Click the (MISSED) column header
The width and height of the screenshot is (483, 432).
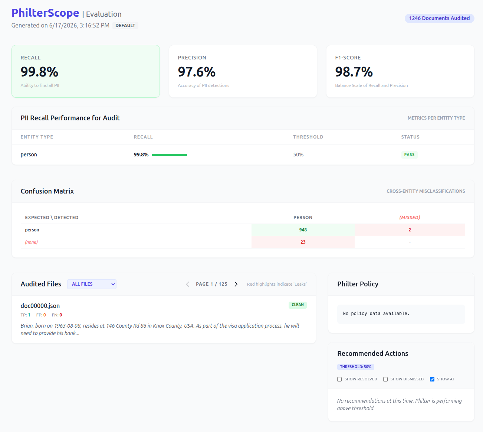[410, 218]
